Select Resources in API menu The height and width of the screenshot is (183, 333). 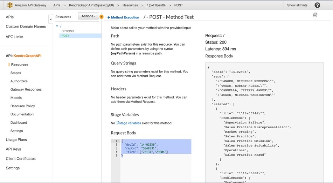(x=20, y=65)
